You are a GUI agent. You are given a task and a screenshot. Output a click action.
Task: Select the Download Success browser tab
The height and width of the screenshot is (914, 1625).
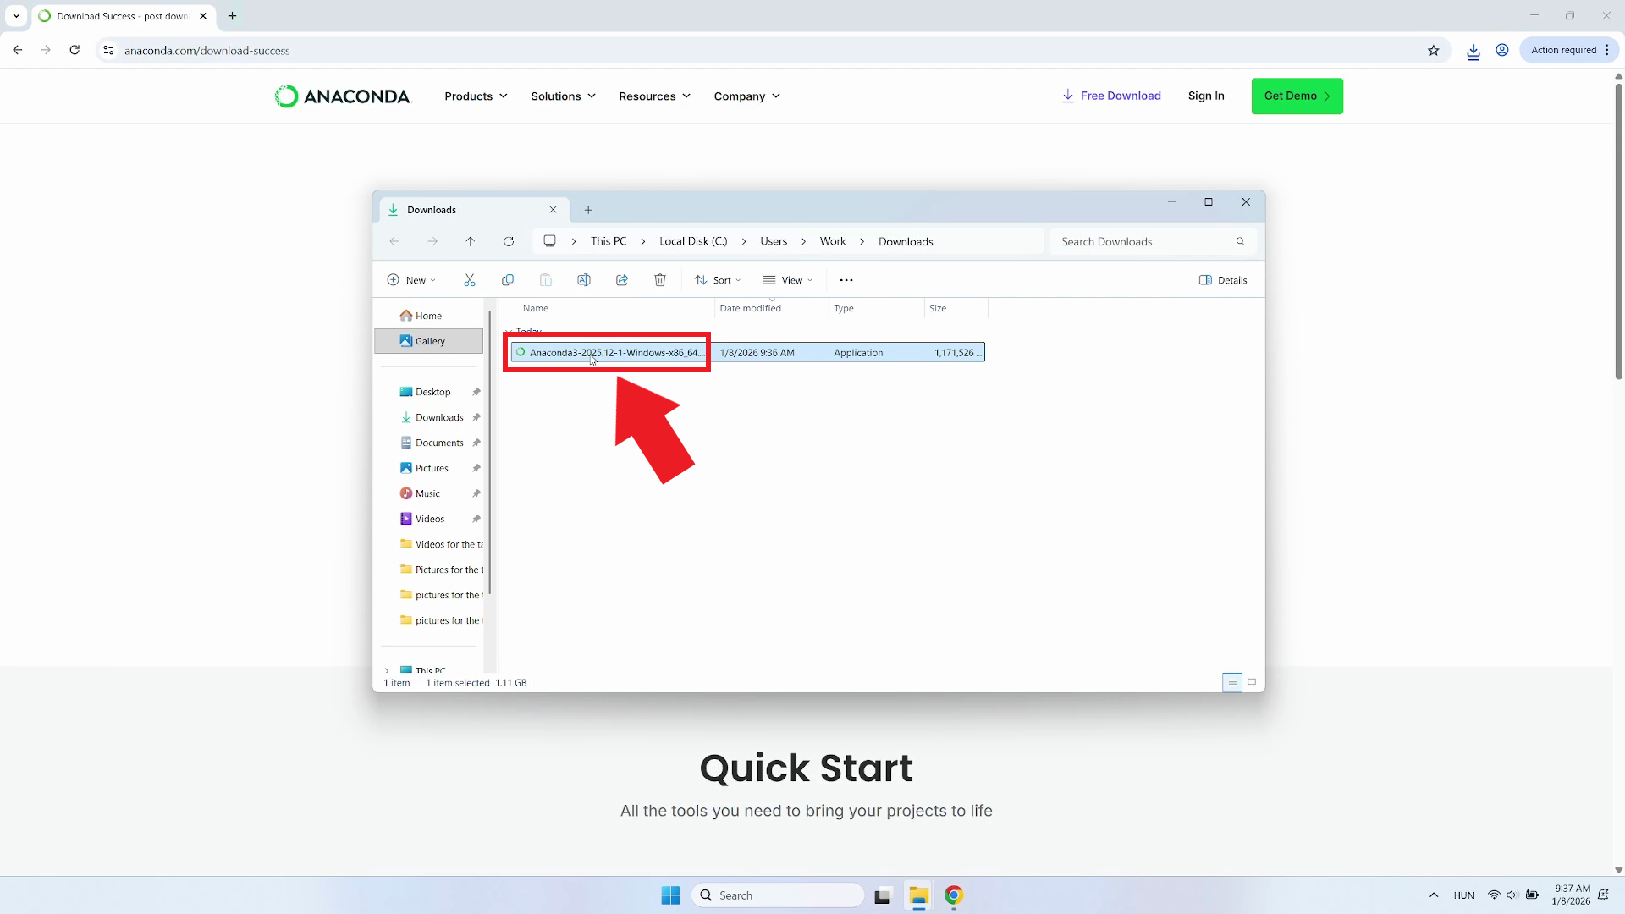click(121, 16)
